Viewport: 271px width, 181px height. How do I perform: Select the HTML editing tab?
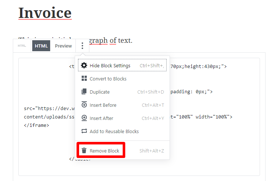41,46
